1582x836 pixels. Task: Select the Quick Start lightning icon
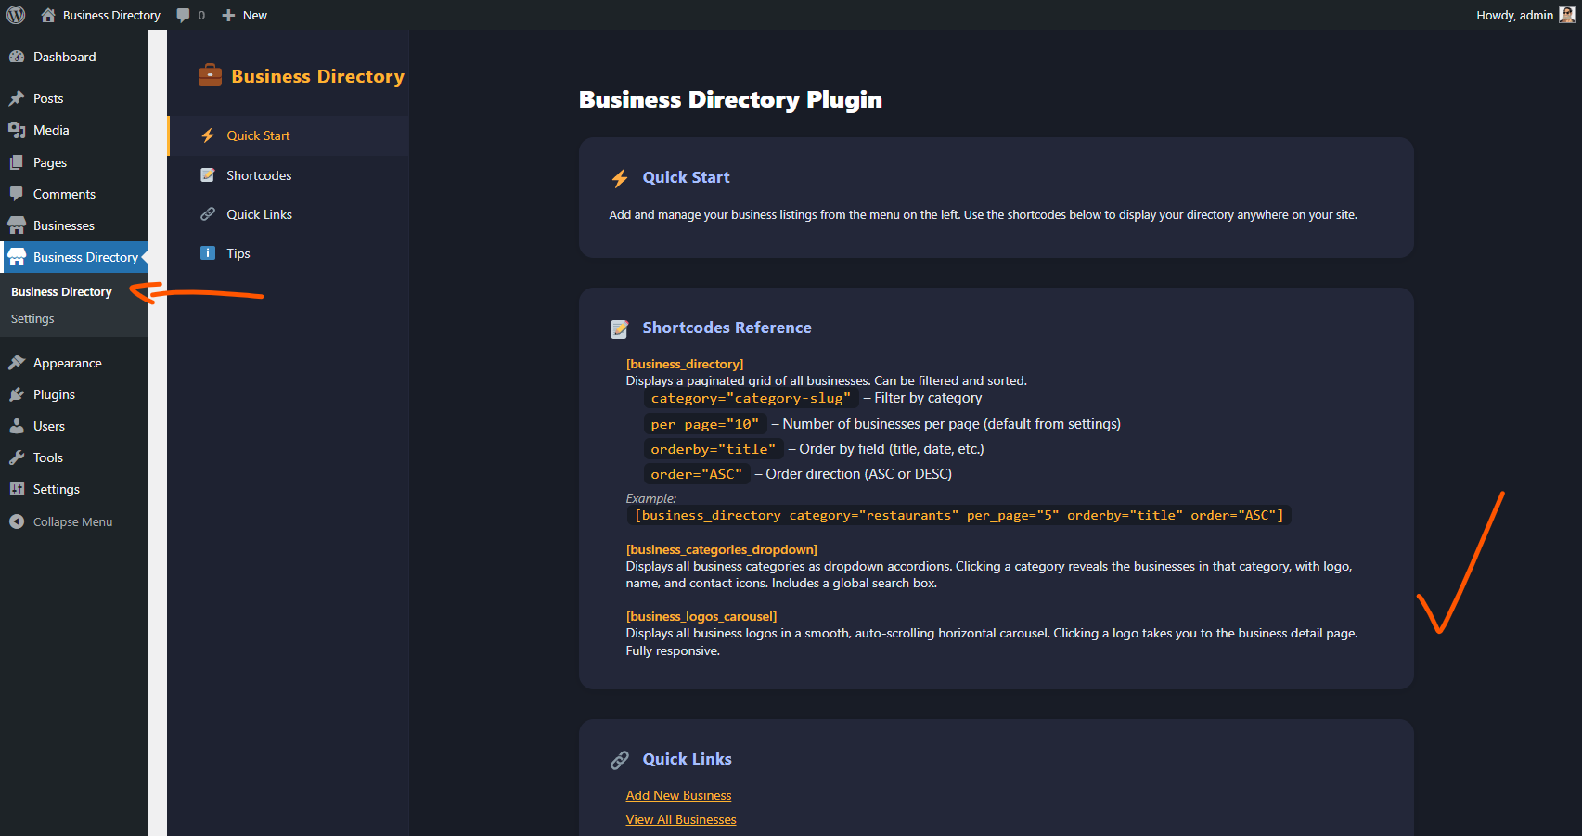coord(207,135)
